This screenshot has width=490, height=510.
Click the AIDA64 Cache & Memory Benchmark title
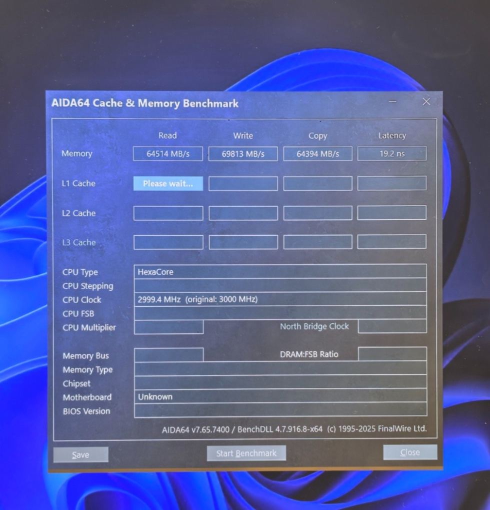pyautogui.click(x=145, y=104)
